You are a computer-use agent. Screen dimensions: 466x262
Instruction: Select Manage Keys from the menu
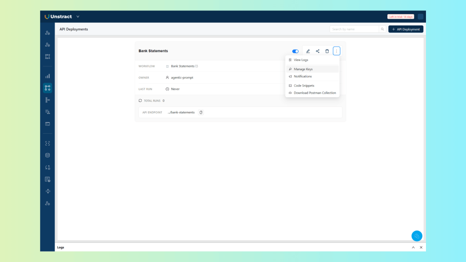(x=303, y=69)
